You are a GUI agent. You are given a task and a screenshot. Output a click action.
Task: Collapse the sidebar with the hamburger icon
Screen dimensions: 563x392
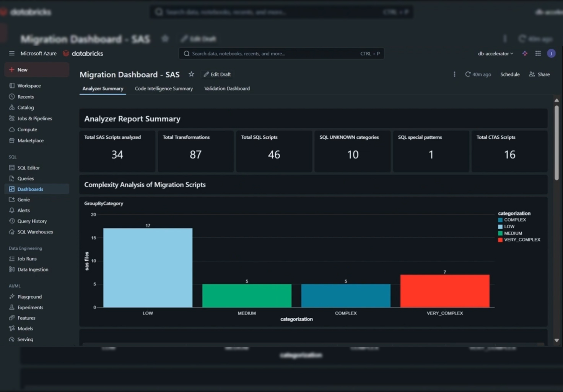point(11,53)
